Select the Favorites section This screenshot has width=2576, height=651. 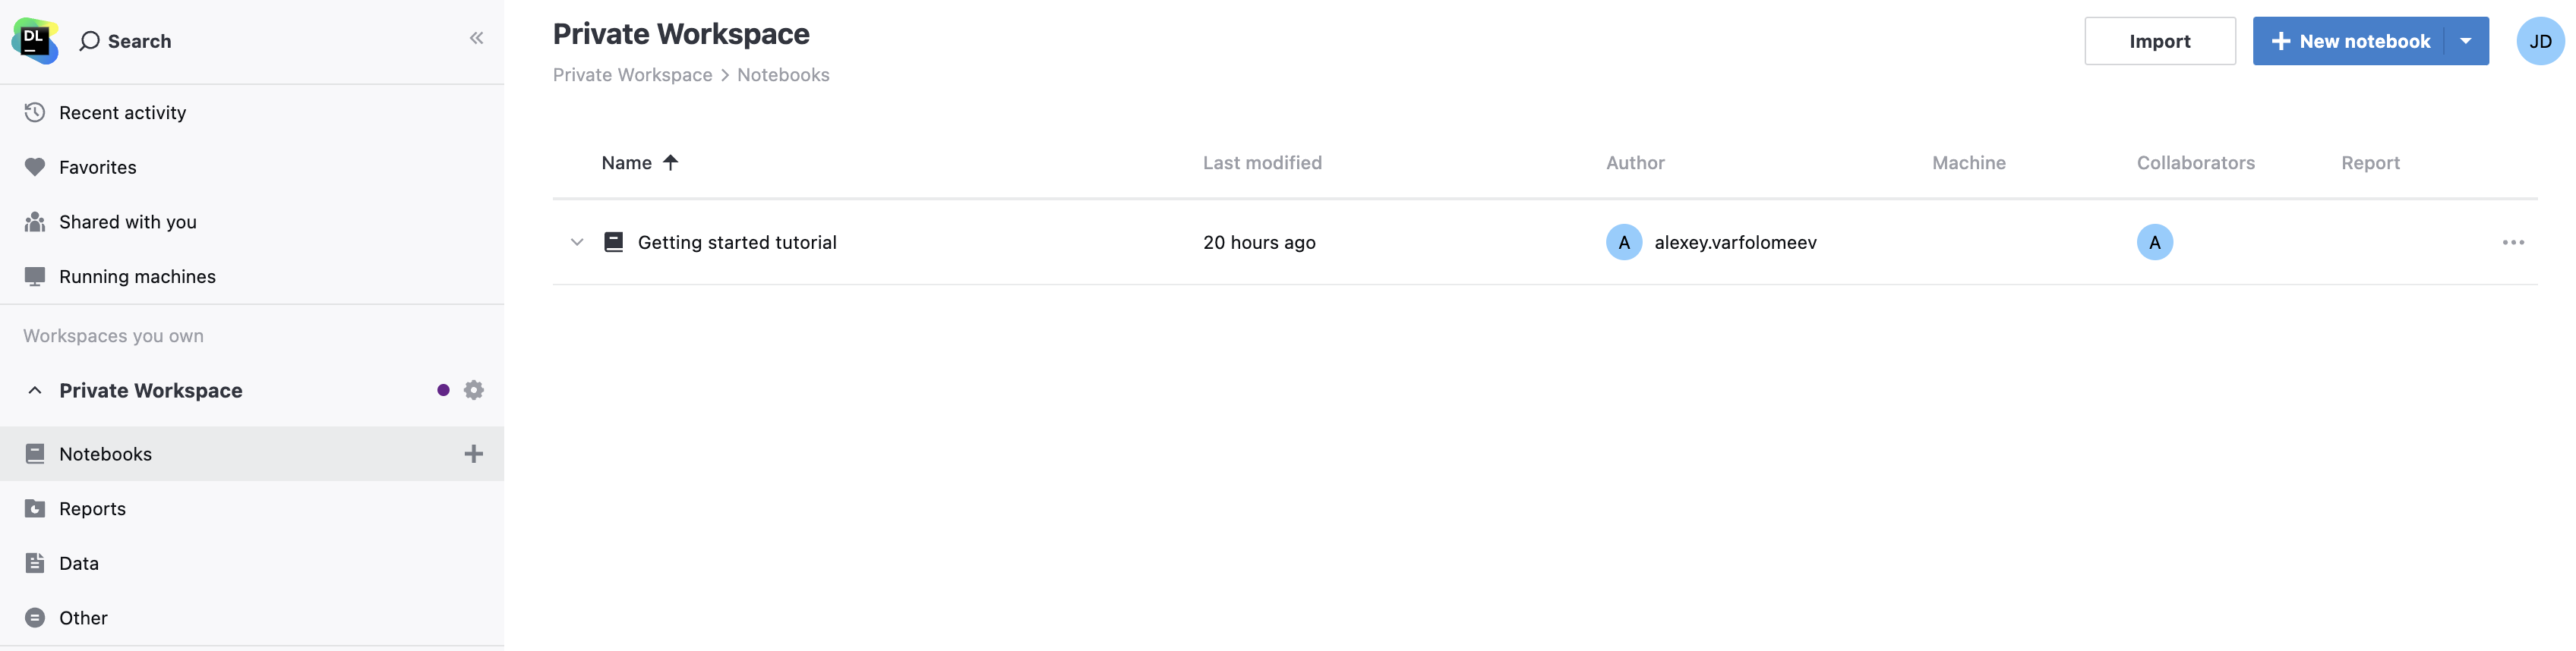click(97, 167)
